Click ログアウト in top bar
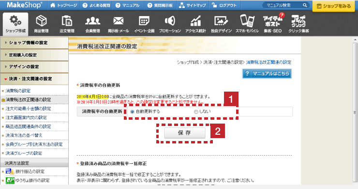 coord(224,5)
